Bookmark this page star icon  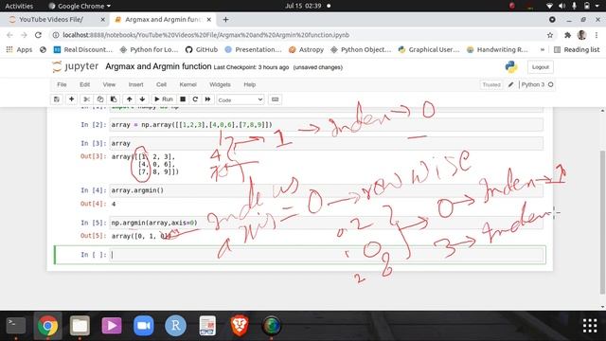[x=550, y=35]
